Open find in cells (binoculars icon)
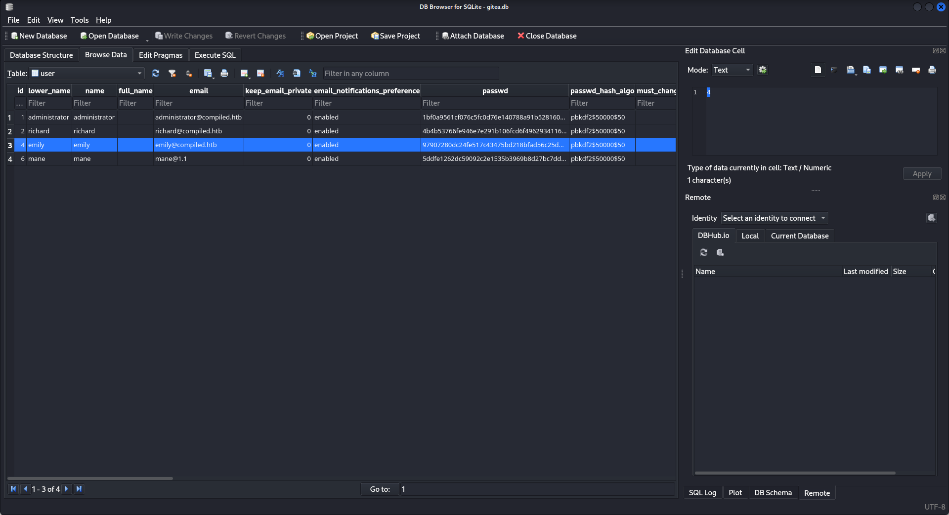The width and height of the screenshot is (949, 515). click(x=297, y=74)
